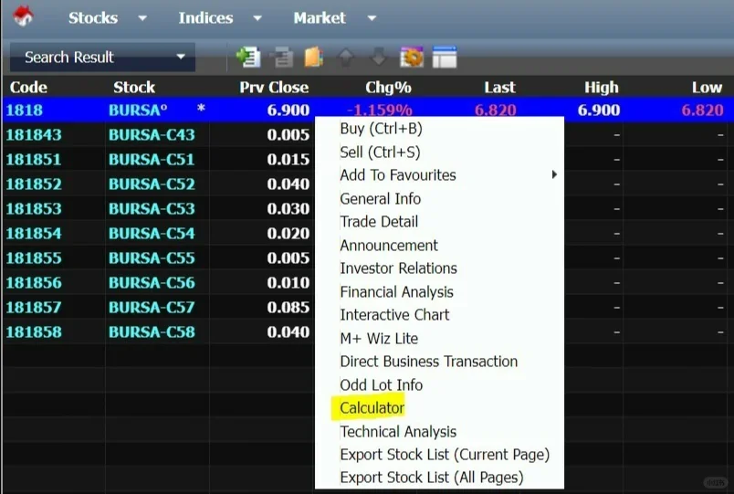The height and width of the screenshot is (494, 734).
Task: Click stock name BURSA-C56
Action: click(x=152, y=283)
